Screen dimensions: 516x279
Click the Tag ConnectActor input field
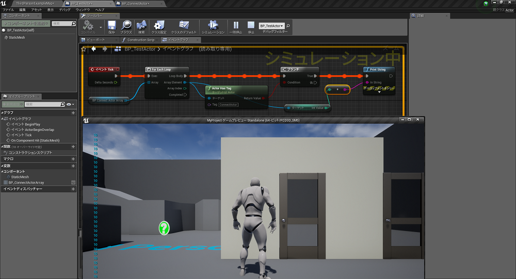pyautogui.click(x=229, y=105)
